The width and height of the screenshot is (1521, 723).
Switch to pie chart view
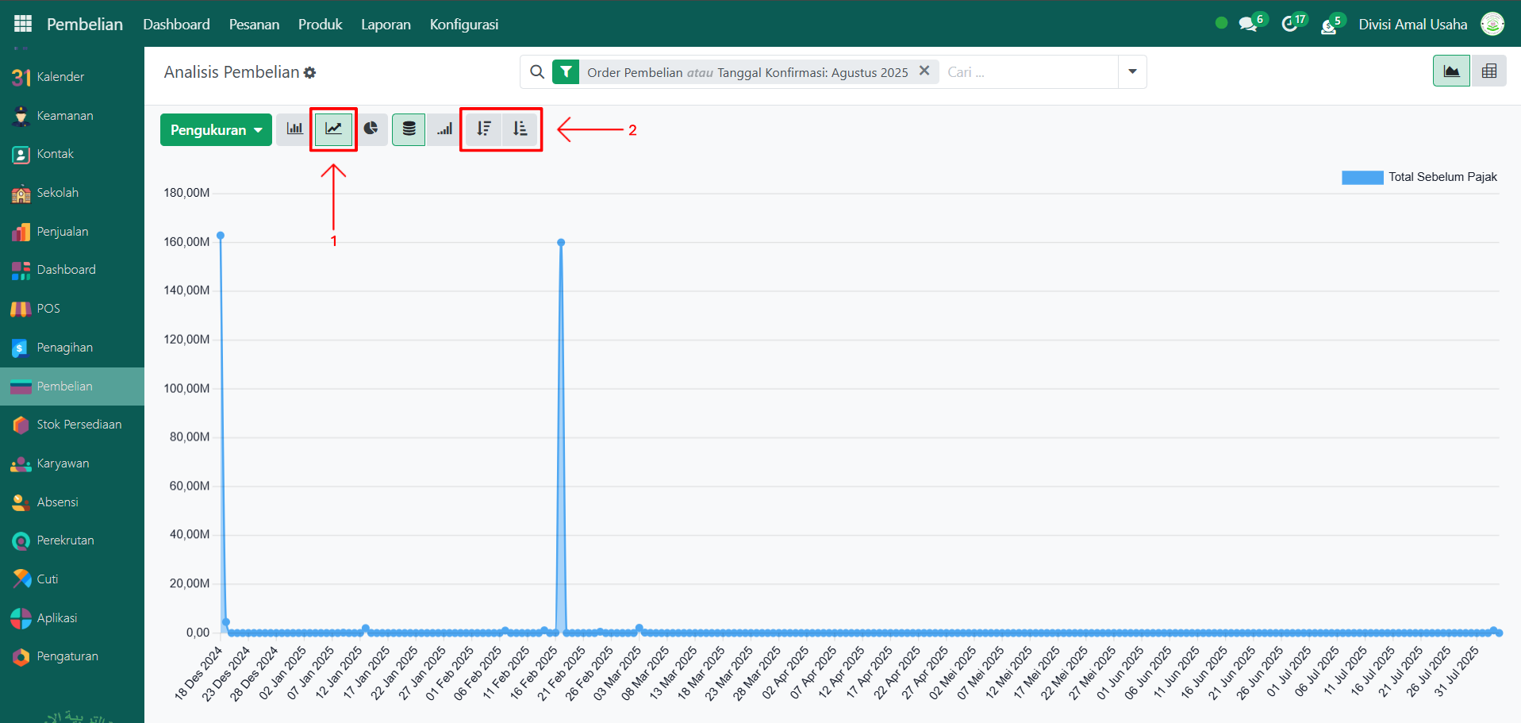(x=371, y=129)
